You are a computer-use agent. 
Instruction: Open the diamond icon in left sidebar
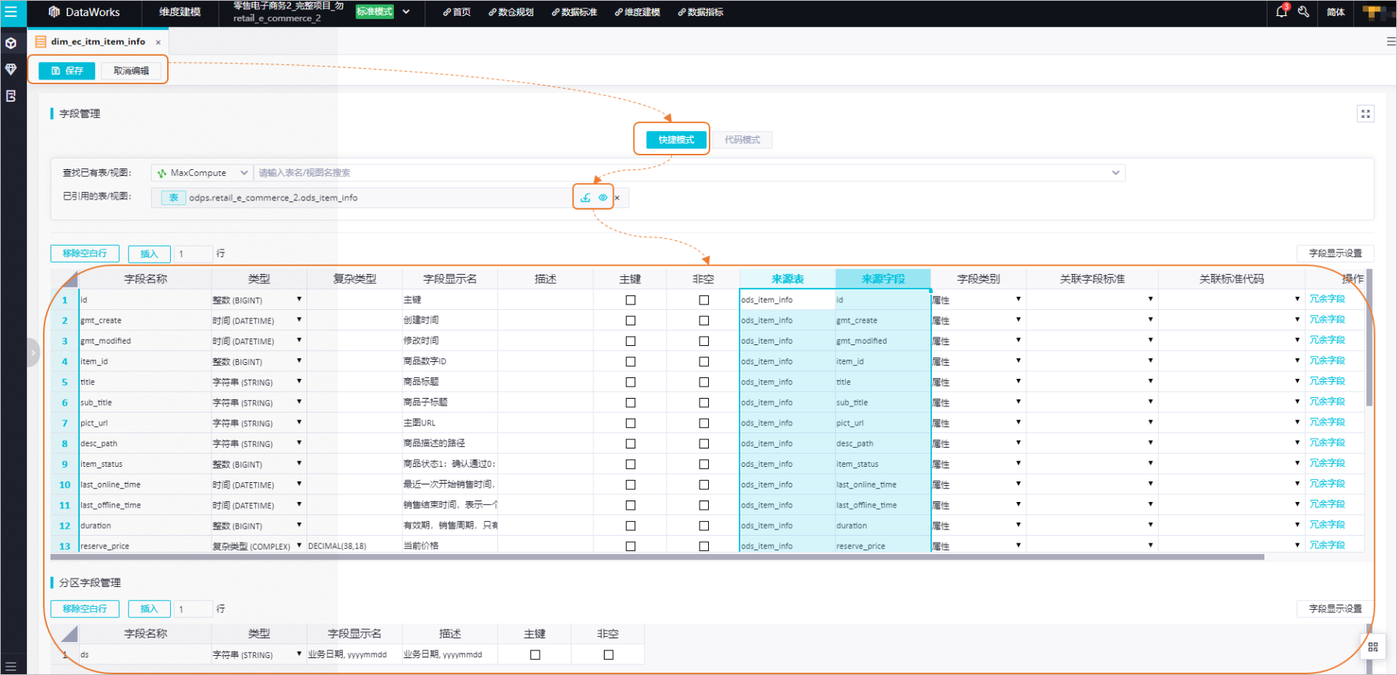point(11,70)
